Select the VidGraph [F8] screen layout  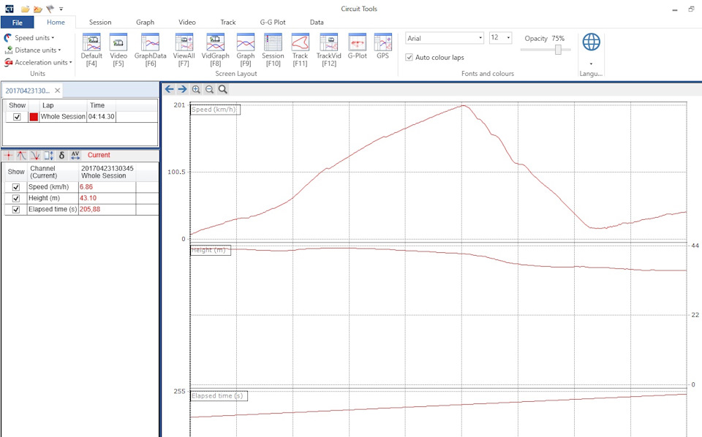click(x=215, y=50)
